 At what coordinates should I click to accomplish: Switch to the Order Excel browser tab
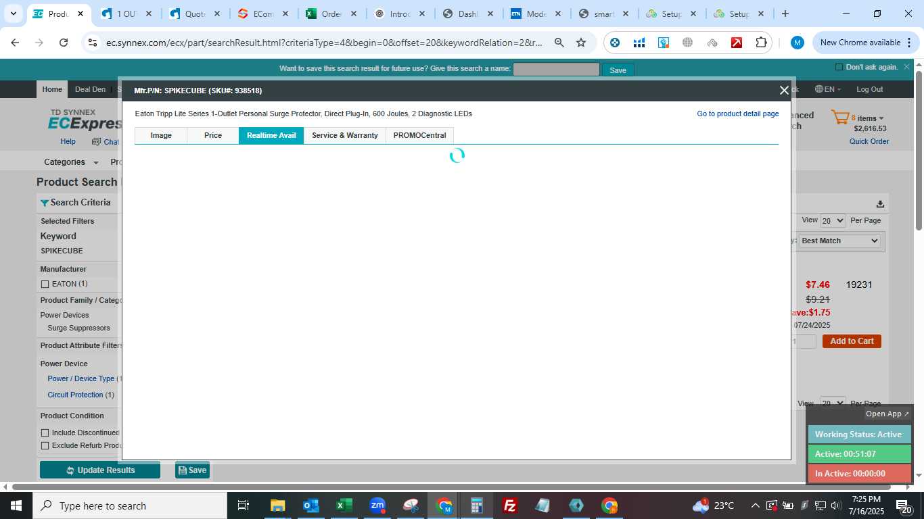[332, 14]
